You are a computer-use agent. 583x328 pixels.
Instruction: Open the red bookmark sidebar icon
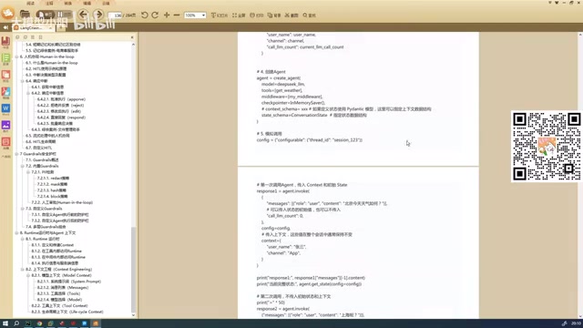pyautogui.click(x=6, y=42)
